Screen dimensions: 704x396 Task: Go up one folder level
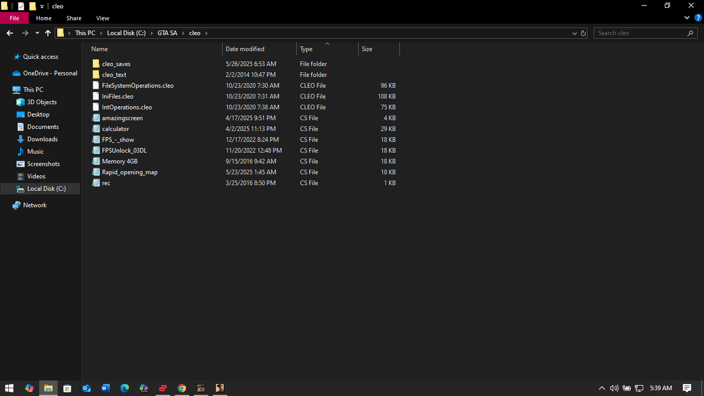[48, 33]
